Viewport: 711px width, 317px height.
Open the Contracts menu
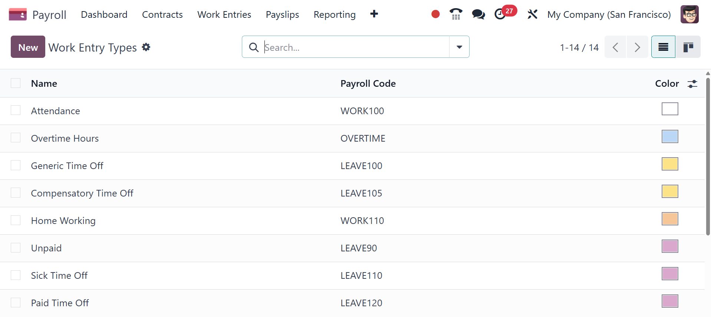coord(162,14)
